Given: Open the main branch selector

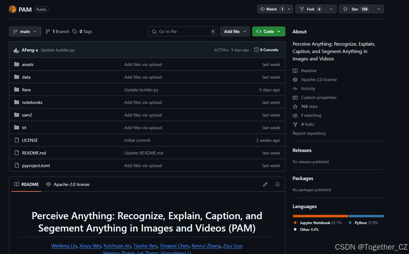Looking at the screenshot, I should point(25,31).
